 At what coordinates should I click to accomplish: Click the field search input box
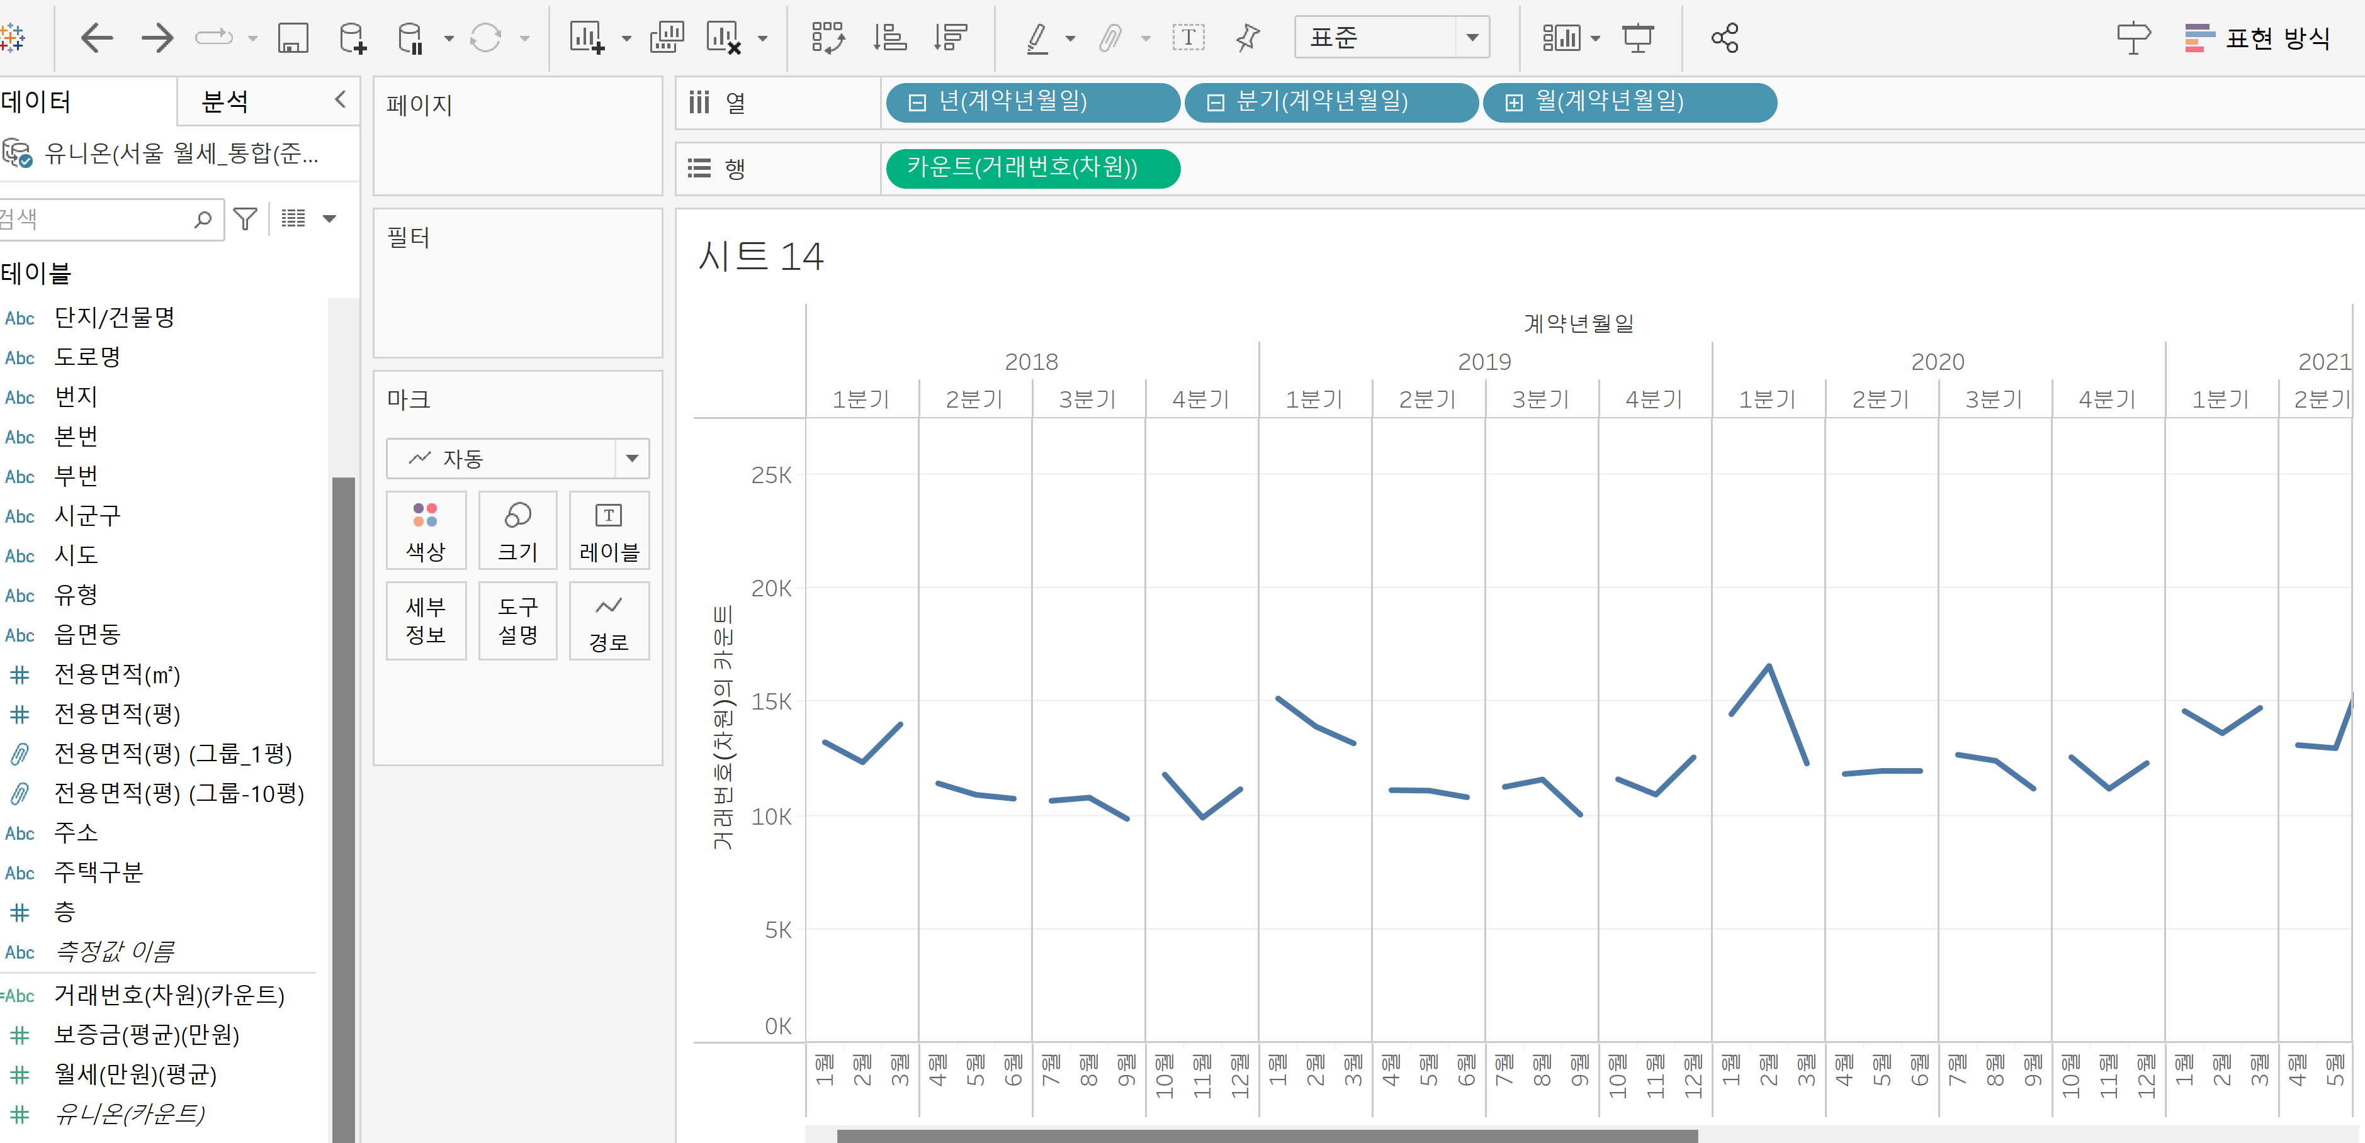coord(101,220)
